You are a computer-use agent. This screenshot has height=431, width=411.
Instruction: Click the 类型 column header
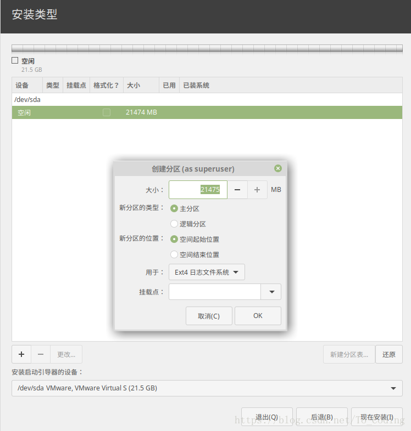(53, 85)
